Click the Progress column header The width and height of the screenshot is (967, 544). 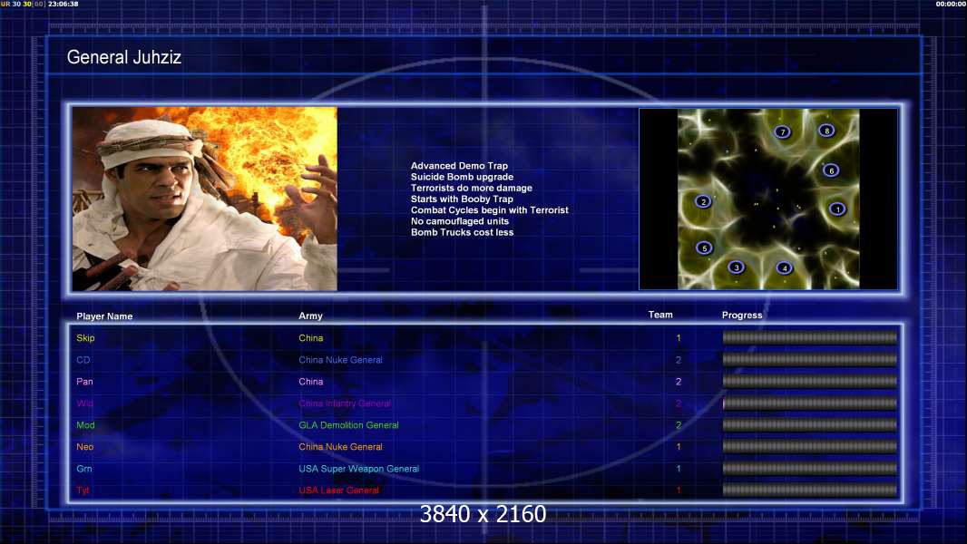[x=742, y=315]
